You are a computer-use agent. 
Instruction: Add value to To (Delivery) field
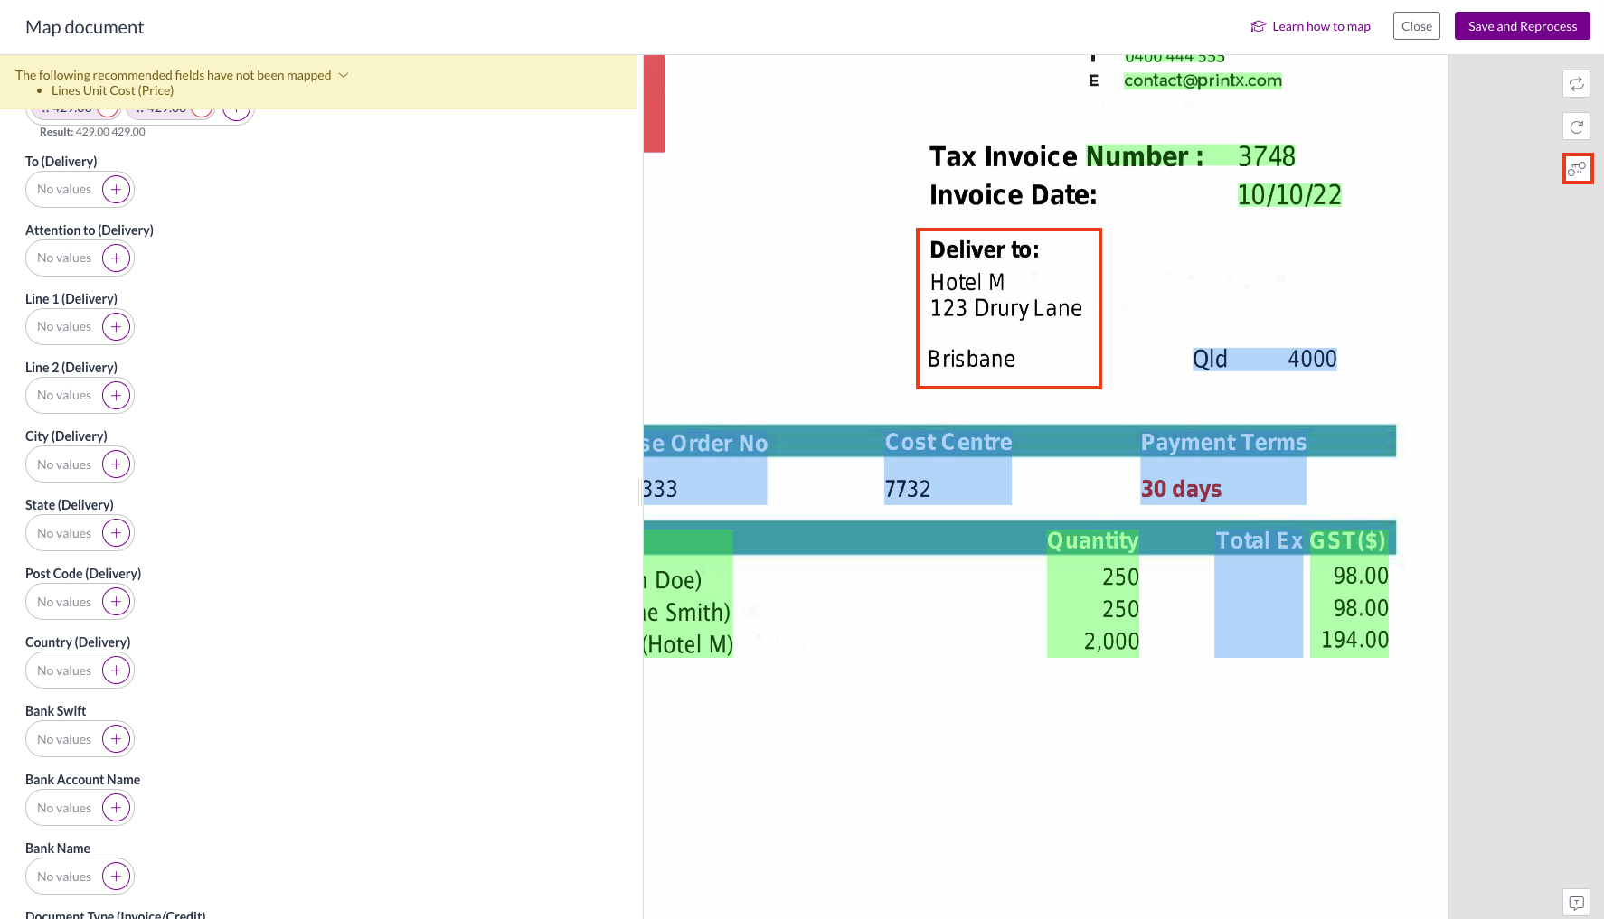coord(117,190)
